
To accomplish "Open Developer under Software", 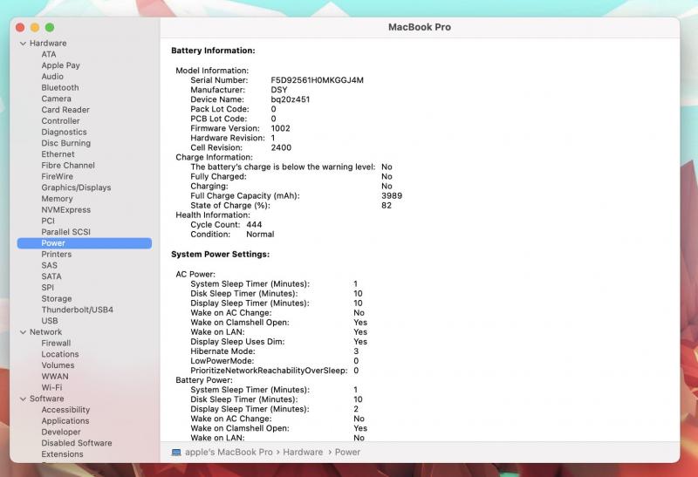I will [61, 433].
